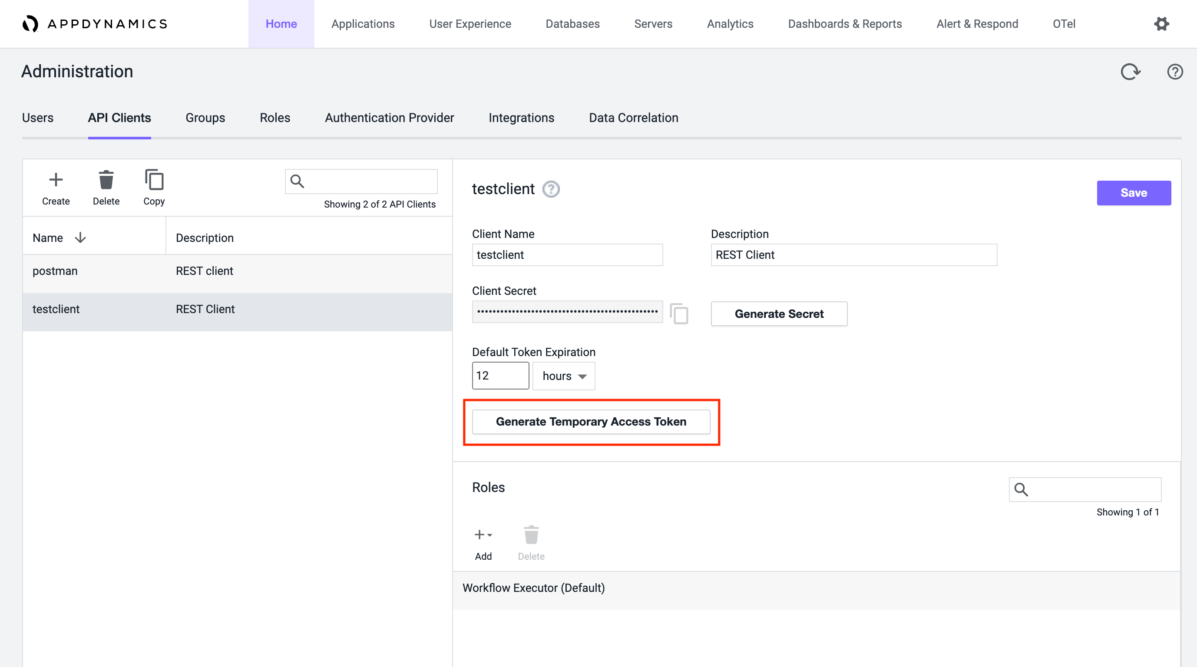Open the Servers section
Image resolution: width=1197 pixels, height=667 pixels.
click(x=653, y=24)
